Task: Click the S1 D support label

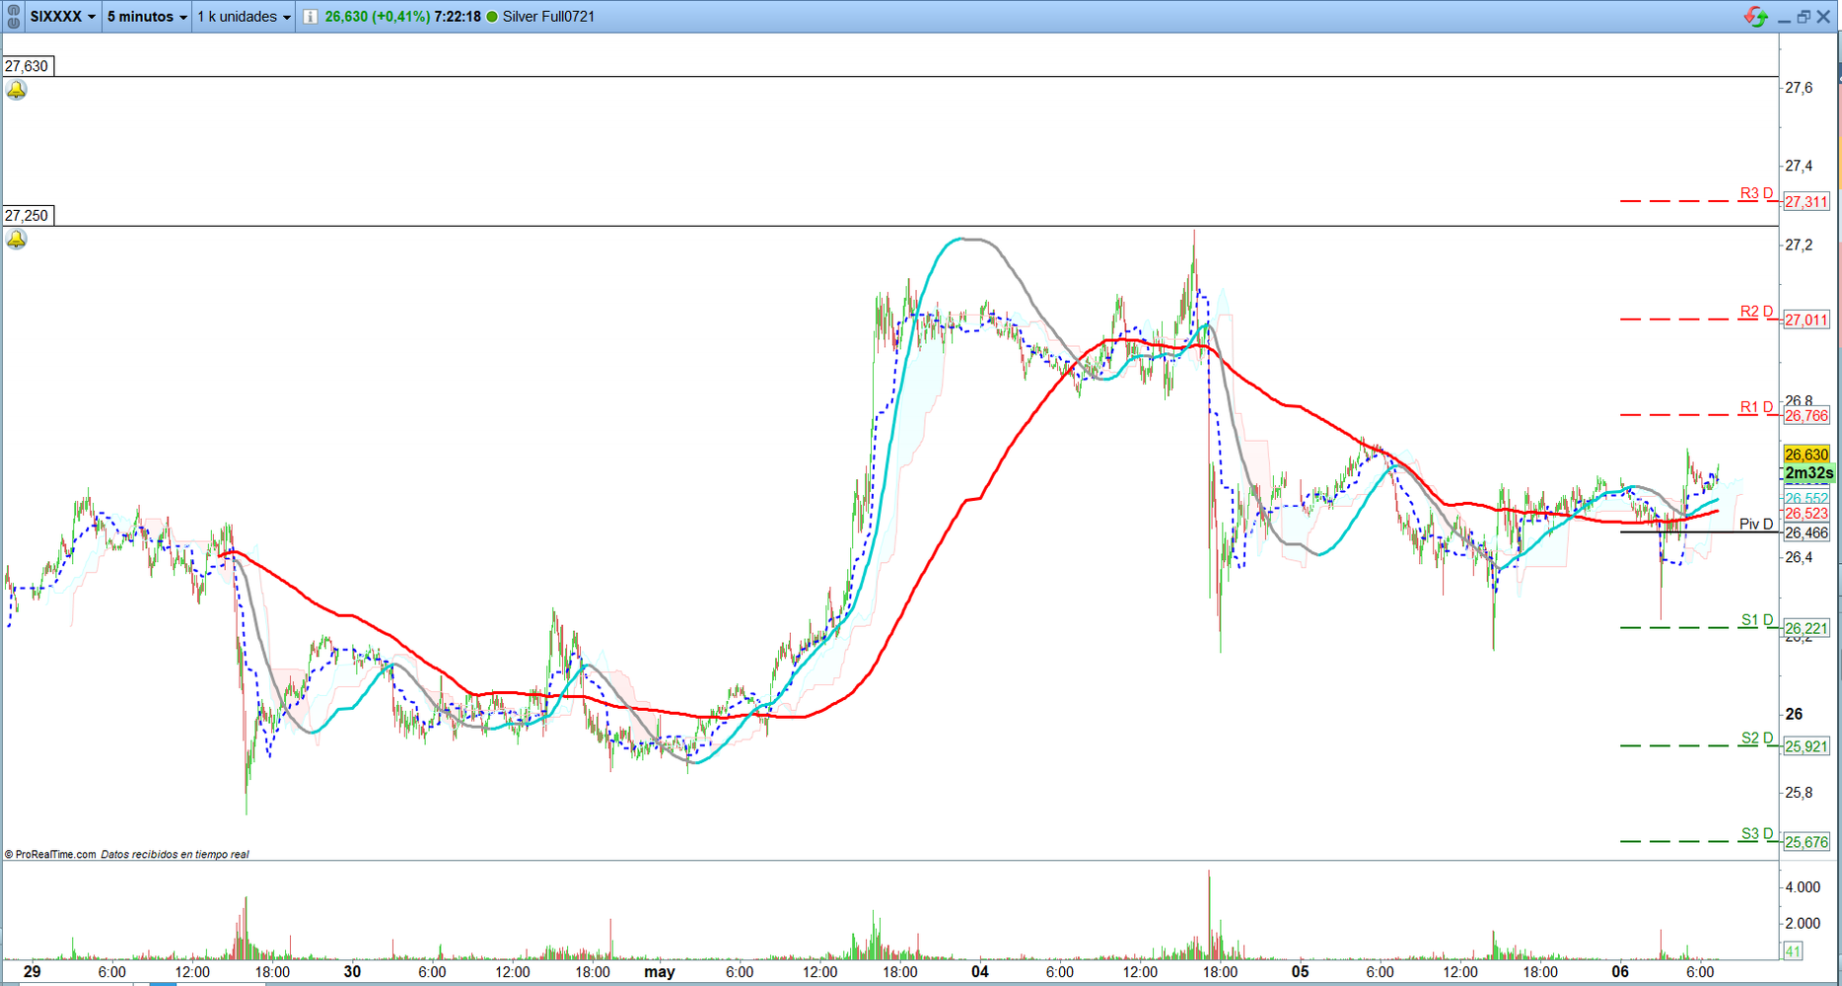Action: point(1756,620)
